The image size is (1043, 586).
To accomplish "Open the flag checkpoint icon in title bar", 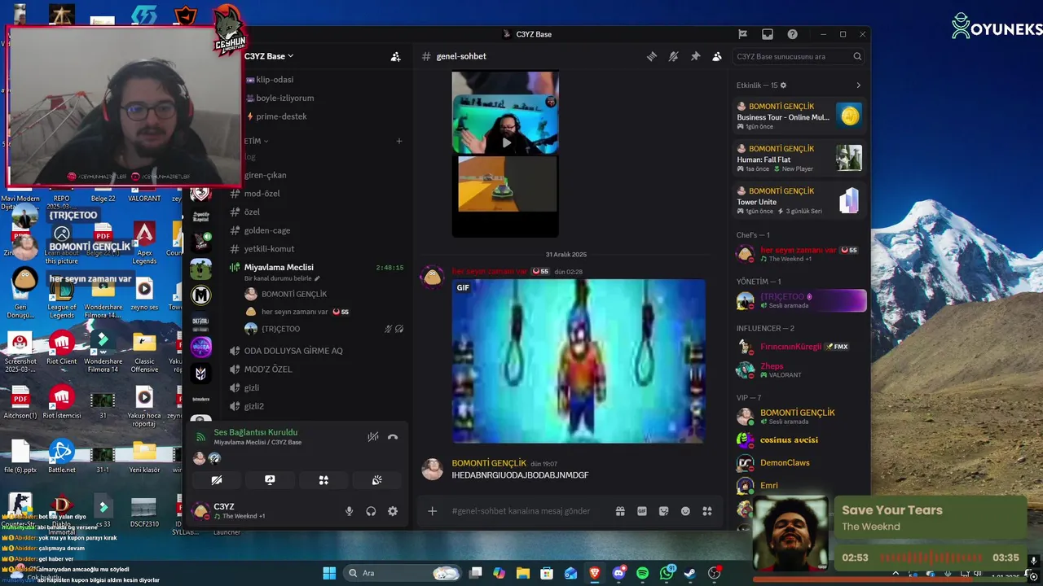I will (742, 34).
